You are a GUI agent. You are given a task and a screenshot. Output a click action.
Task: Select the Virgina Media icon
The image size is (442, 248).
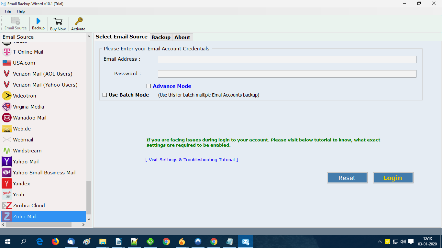(x=7, y=107)
